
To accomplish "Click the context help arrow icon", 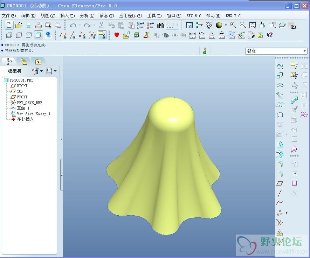I will click(x=269, y=35).
